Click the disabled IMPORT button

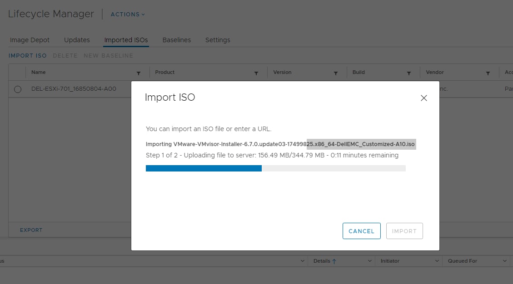pyautogui.click(x=404, y=231)
